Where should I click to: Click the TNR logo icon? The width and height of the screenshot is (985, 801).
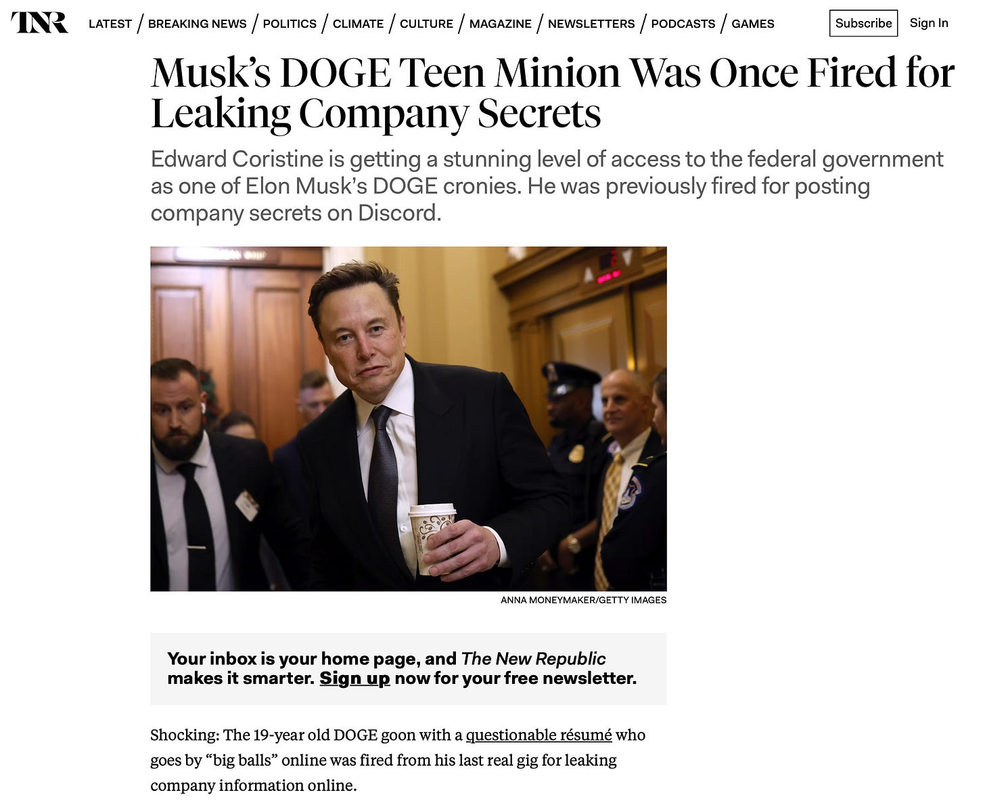(x=39, y=22)
